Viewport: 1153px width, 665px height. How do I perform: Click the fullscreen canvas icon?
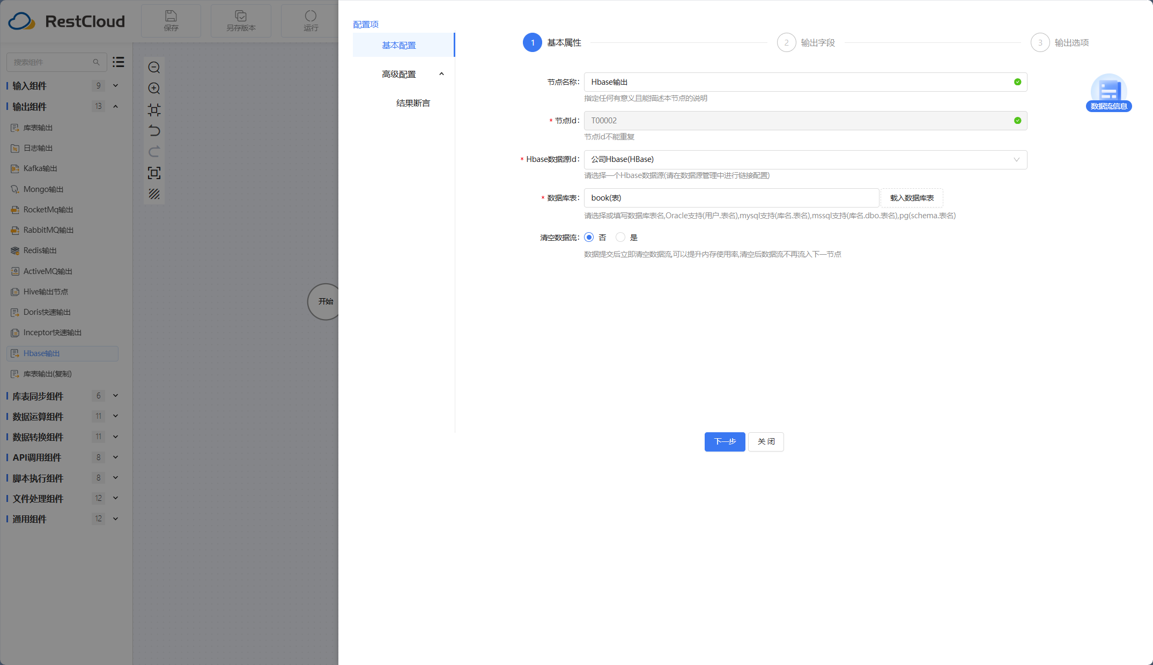tap(154, 173)
